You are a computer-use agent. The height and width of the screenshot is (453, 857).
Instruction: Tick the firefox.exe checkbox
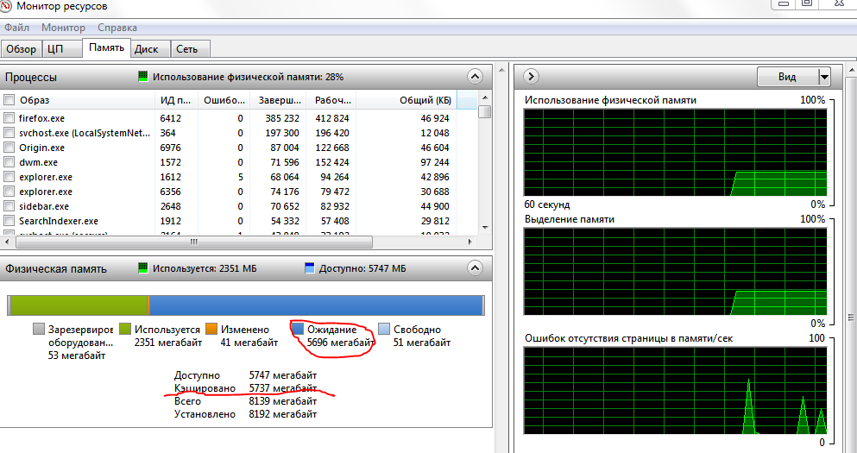point(9,118)
